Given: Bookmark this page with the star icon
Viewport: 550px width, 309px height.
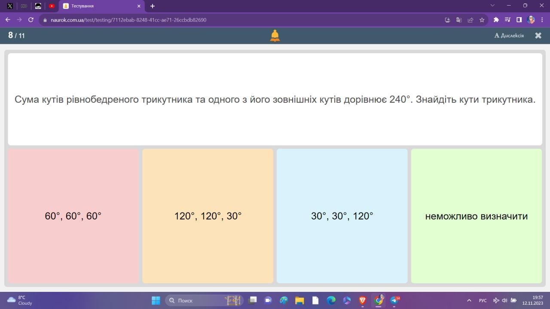Looking at the screenshot, I should [482, 20].
